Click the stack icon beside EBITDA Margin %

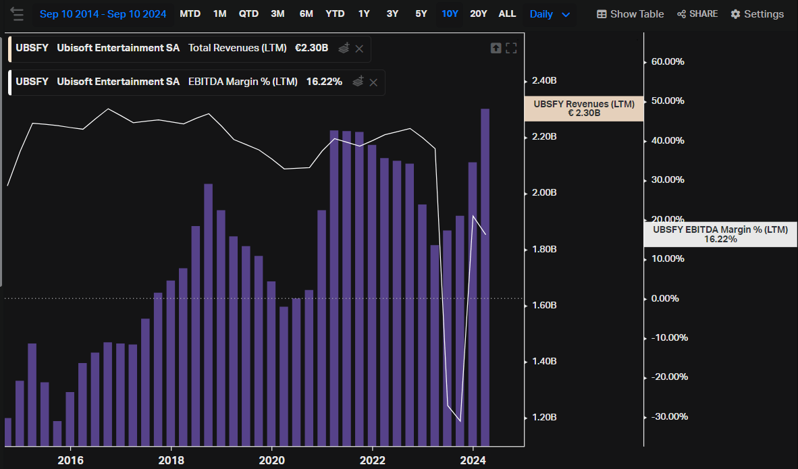(358, 82)
